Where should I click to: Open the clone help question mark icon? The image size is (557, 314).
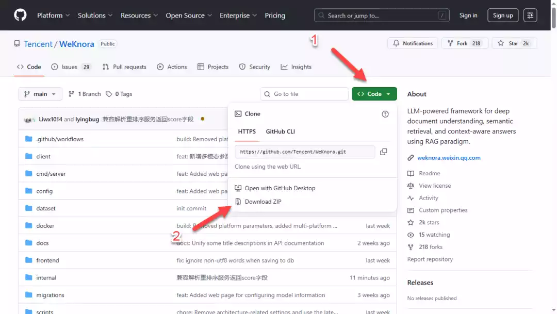point(385,114)
